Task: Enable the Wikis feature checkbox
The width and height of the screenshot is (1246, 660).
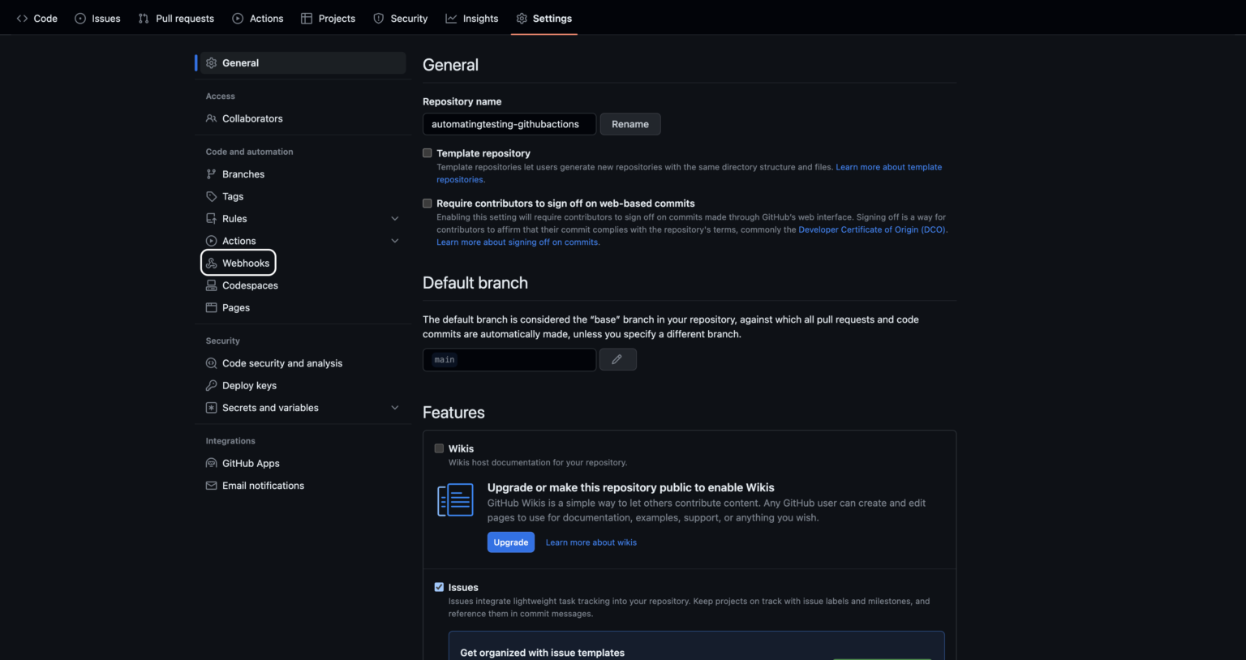Action: pos(439,448)
